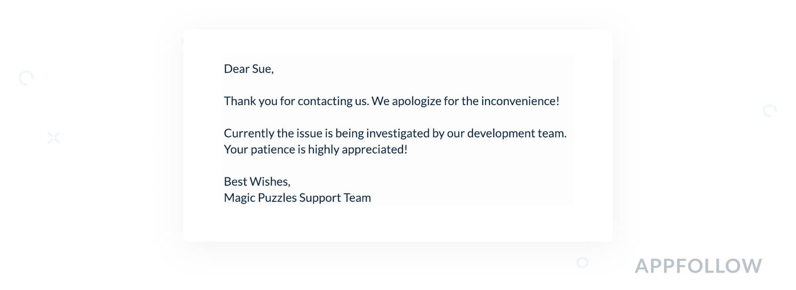Viewport: 796px width, 290px height.
Task: Click "We apologize for the inconvenience!" sentence
Action: [x=466, y=101]
